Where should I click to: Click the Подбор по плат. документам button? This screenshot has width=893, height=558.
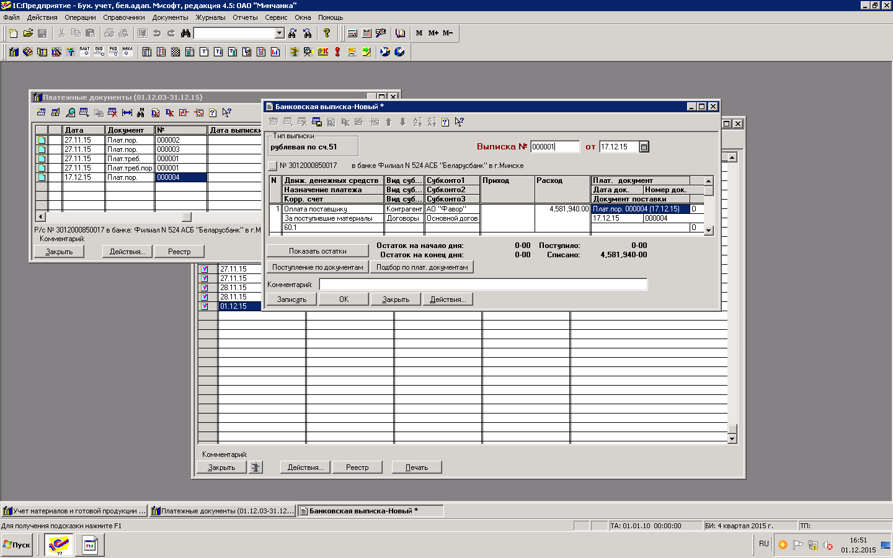pyautogui.click(x=422, y=267)
